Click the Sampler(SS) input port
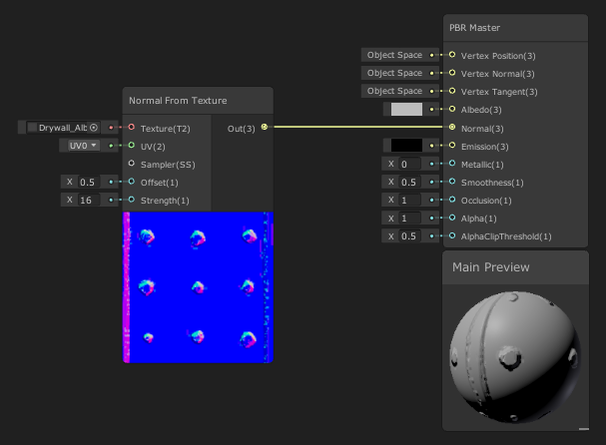 pos(131,164)
